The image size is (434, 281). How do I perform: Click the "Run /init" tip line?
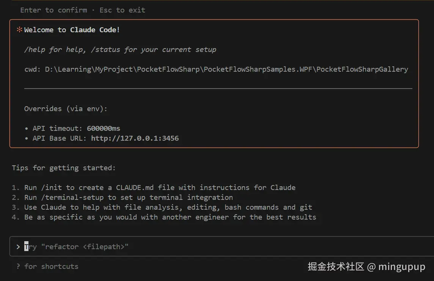click(x=159, y=188)
